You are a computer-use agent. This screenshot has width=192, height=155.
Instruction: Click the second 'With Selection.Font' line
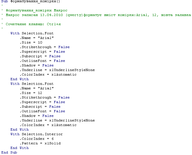pos(32,84)
